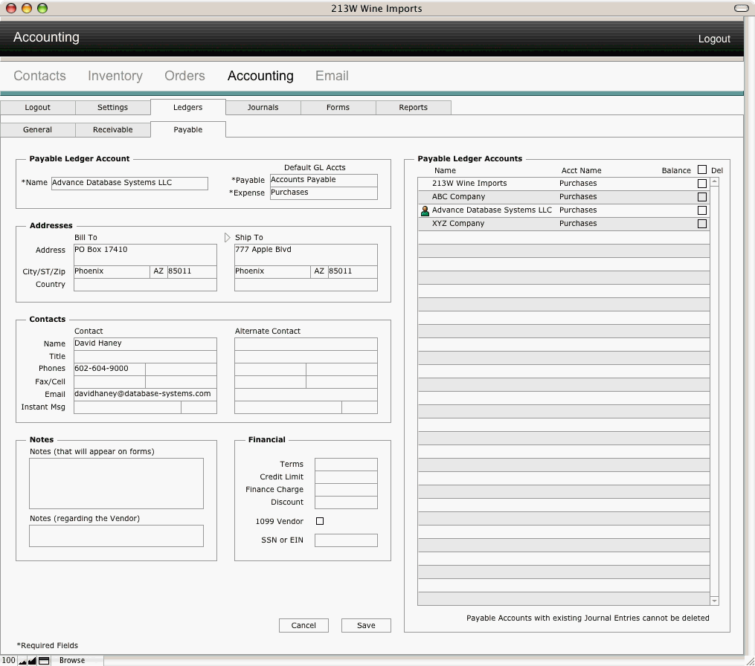Click the Balance column header
The image size is (755, 666).
(676, 170)
